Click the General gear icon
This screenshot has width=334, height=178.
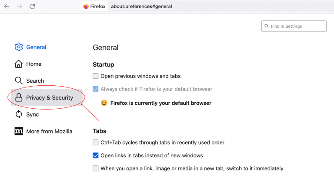(x=19, y=47)
